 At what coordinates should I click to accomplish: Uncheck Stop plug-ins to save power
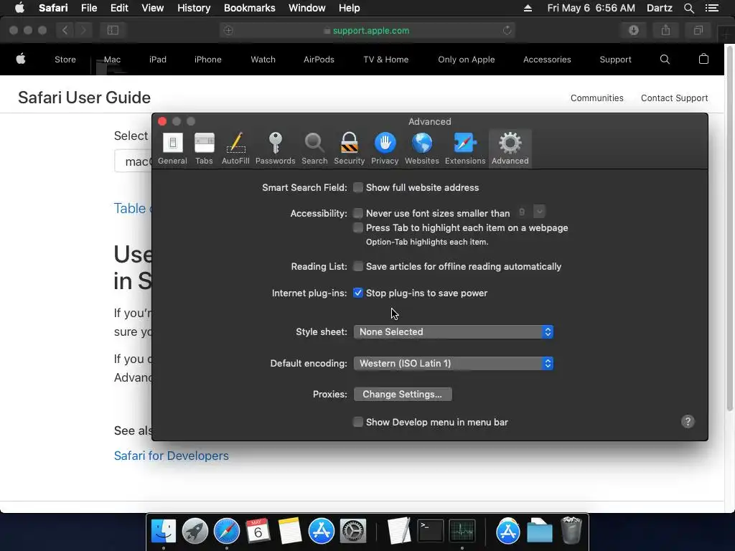point(358,293)
